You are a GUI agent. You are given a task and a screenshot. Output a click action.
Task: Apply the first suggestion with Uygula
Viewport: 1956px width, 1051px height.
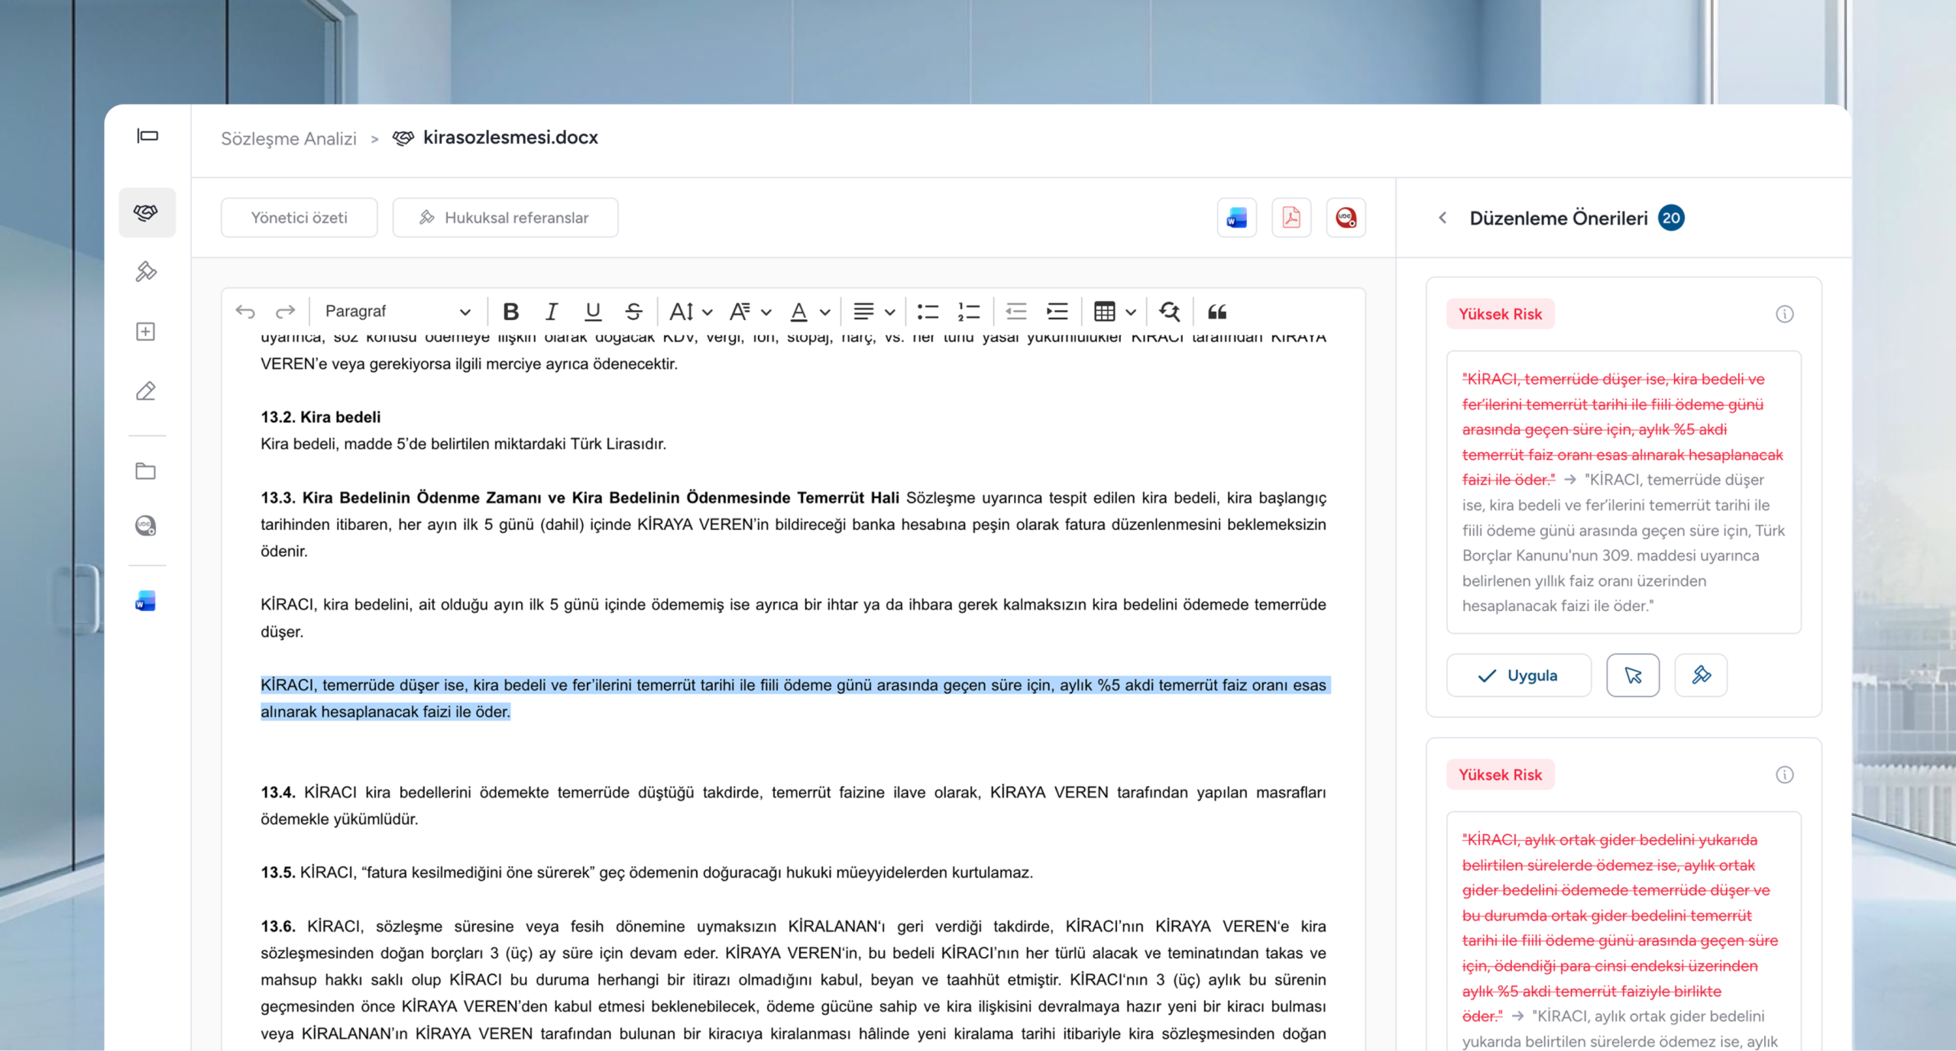point(1518,675)
